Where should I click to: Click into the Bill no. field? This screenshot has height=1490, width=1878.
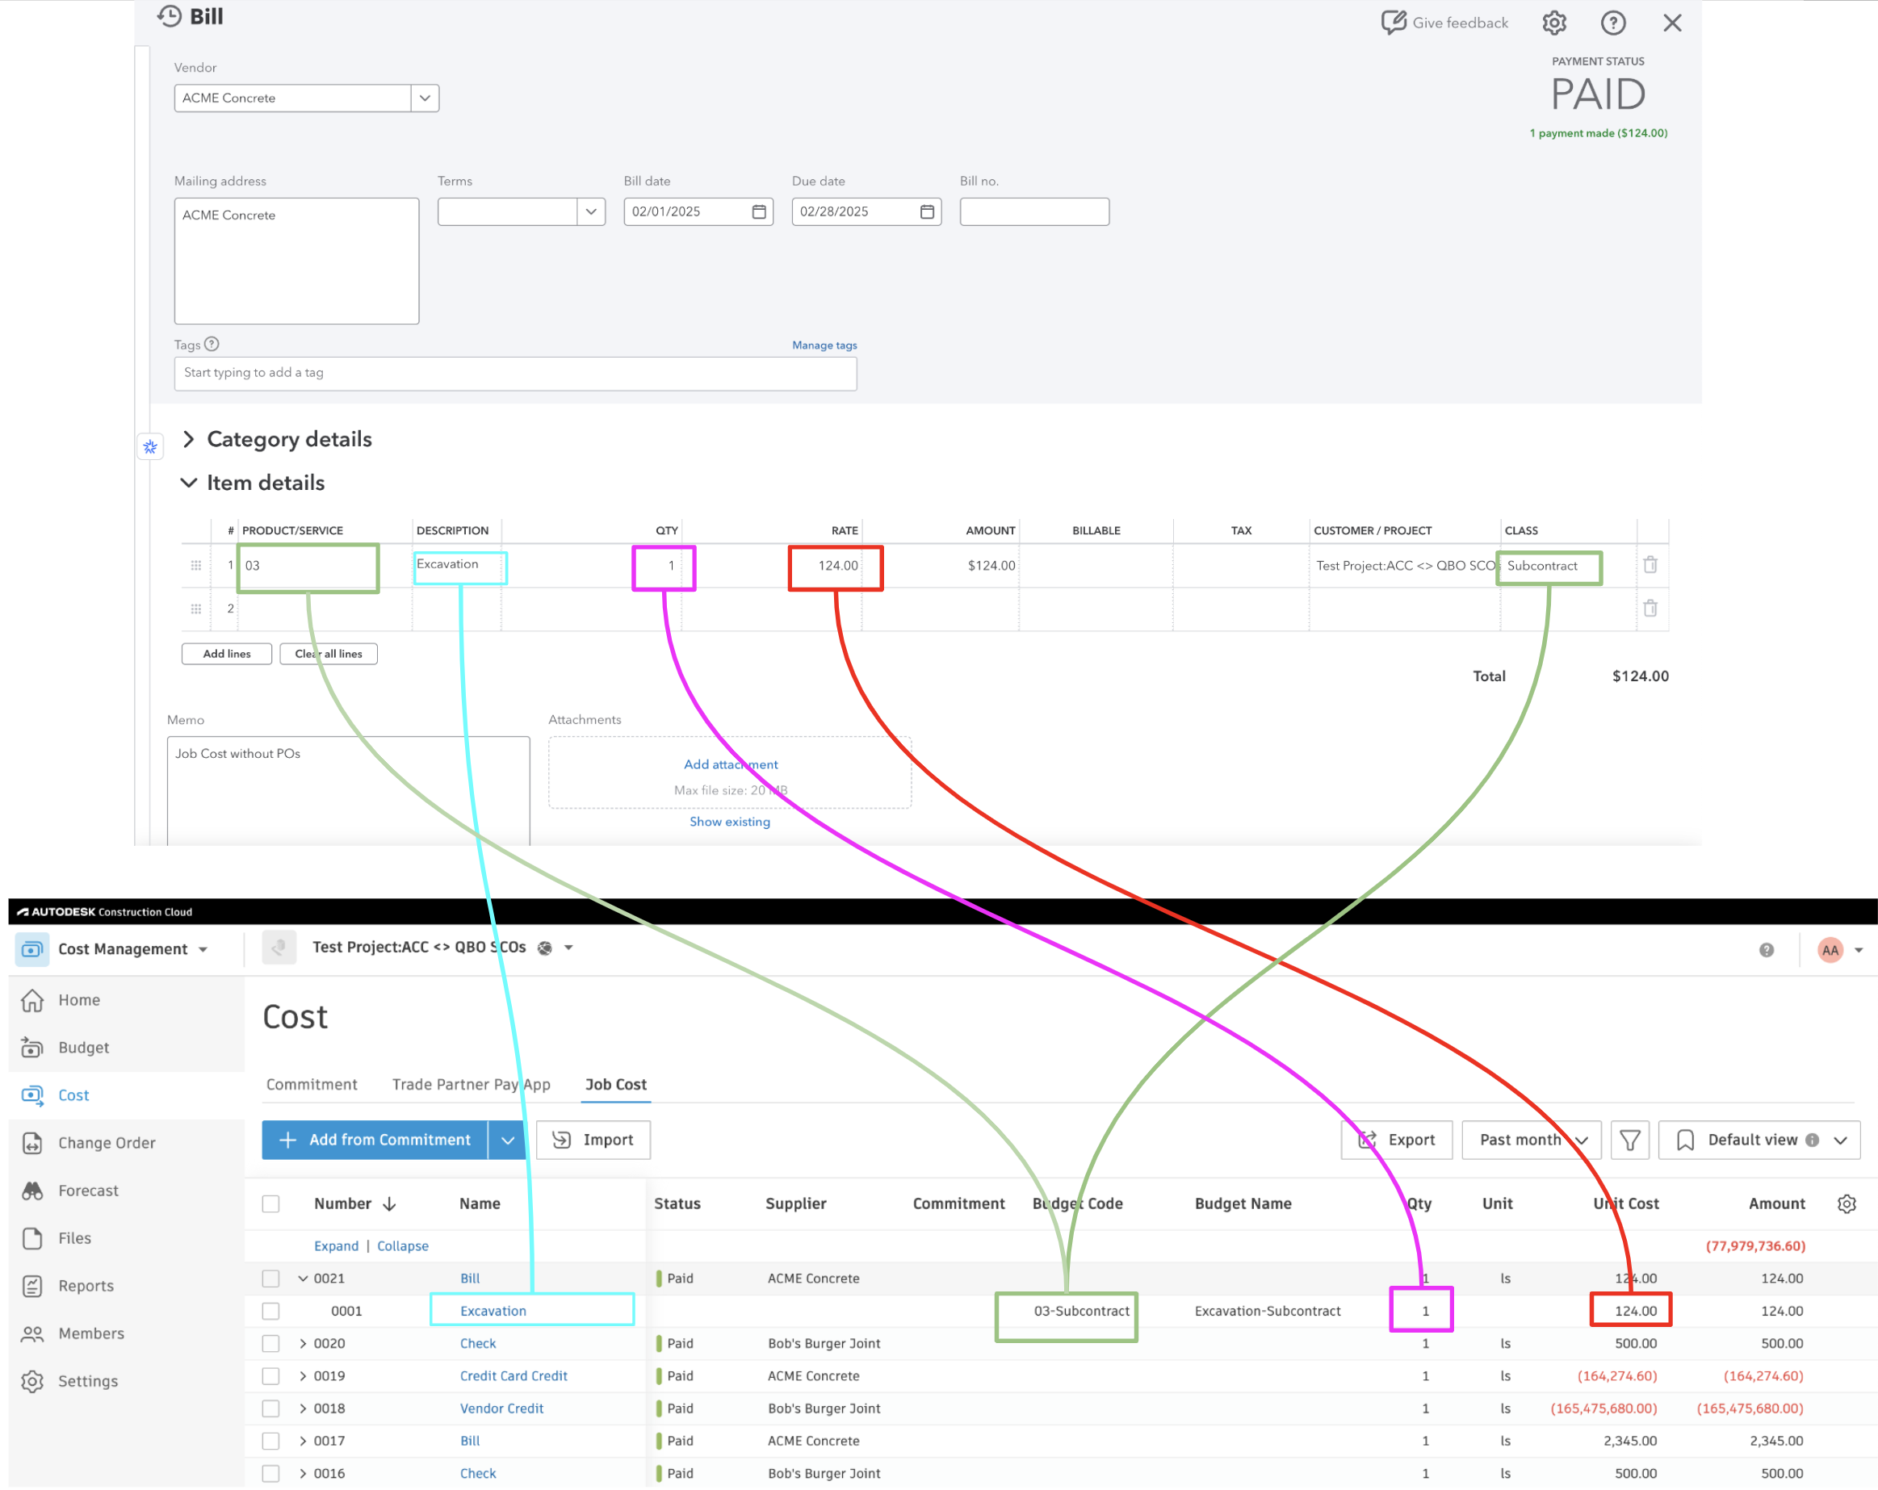click(1034, 211)
